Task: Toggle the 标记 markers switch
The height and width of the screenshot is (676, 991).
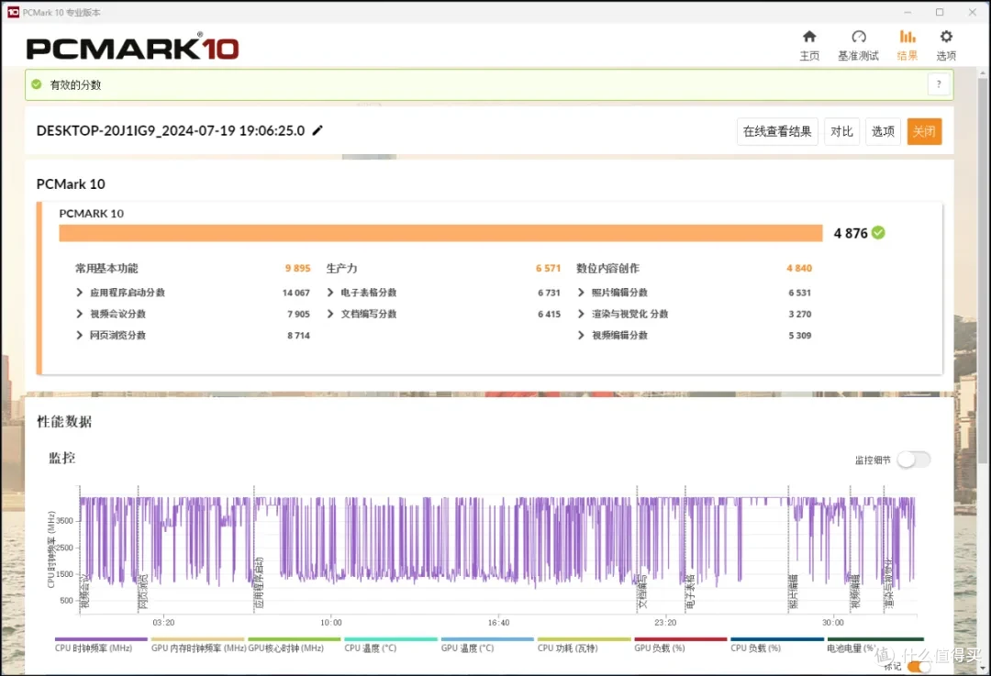Action: tap(919, 667)
